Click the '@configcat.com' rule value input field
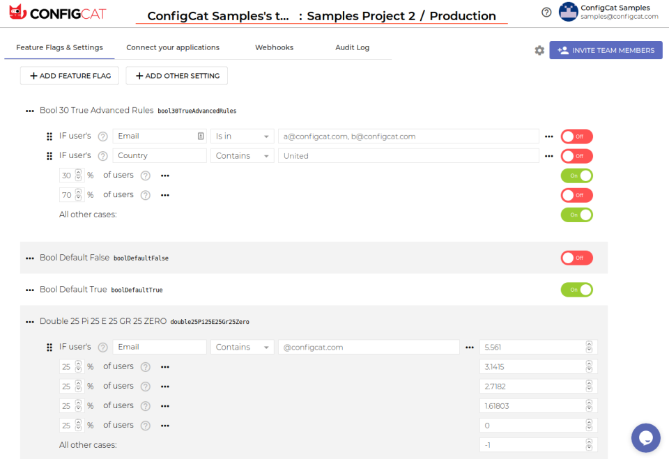 [x=369, y=346]
